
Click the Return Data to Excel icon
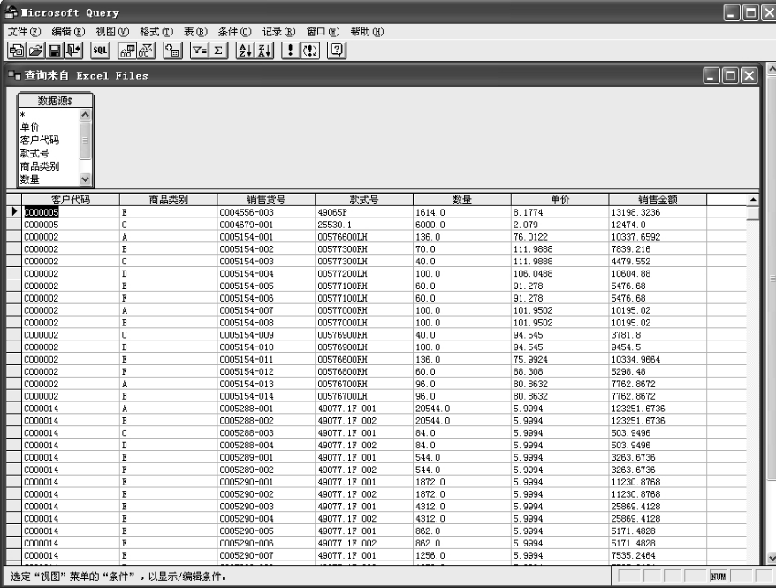(x=73, y=50)
